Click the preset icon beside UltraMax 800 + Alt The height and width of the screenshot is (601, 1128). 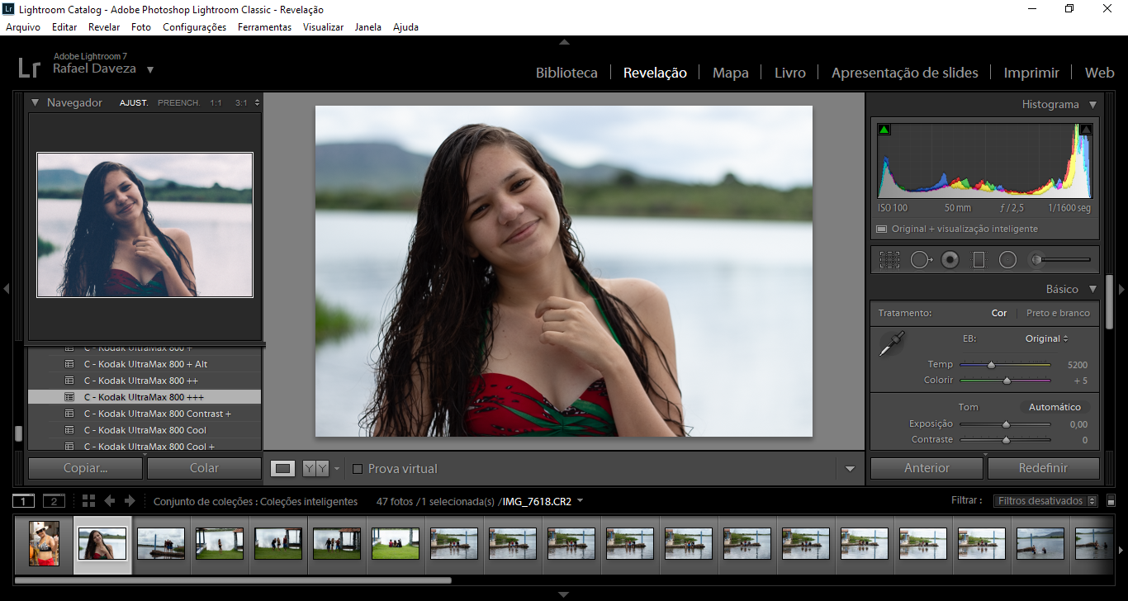[69, 364]
